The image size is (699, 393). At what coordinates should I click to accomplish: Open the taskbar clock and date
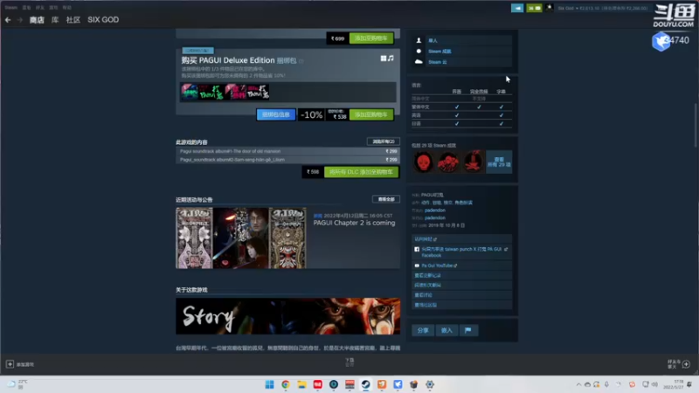(x=673, y=384)
